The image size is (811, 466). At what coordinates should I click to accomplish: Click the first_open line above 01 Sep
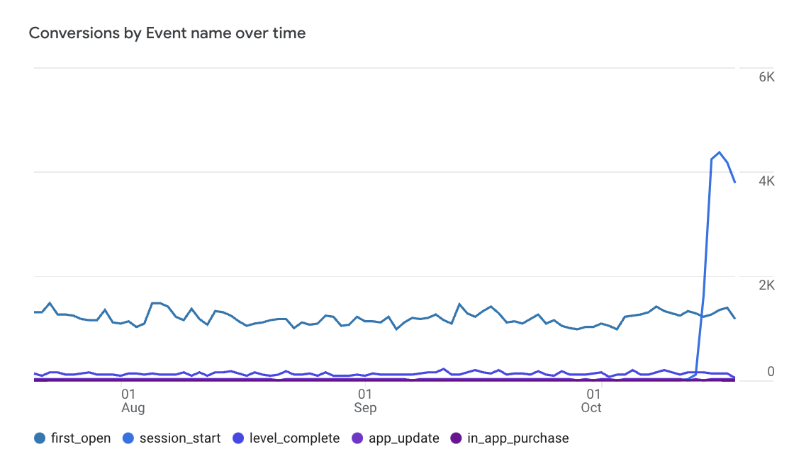pyautogui.click(x=364, y=320)
